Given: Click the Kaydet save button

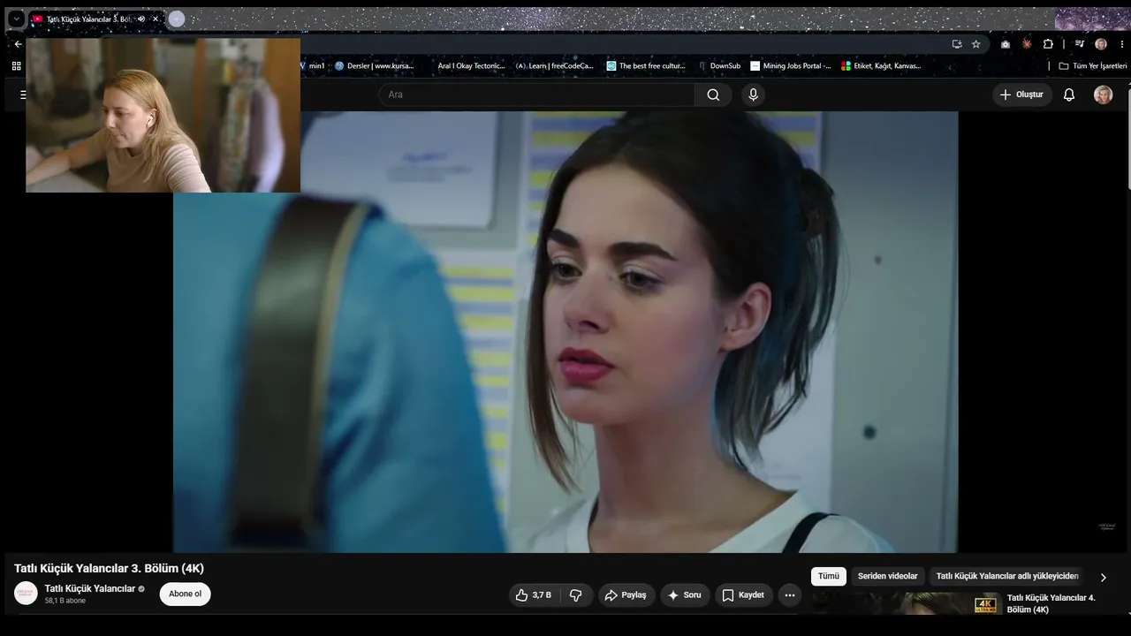Looking at the screenshot, I should click(744, 595).
